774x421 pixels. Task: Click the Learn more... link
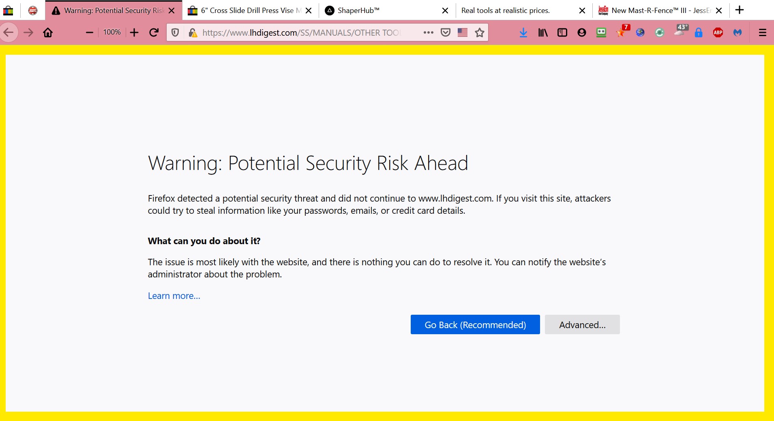point(174,296)
